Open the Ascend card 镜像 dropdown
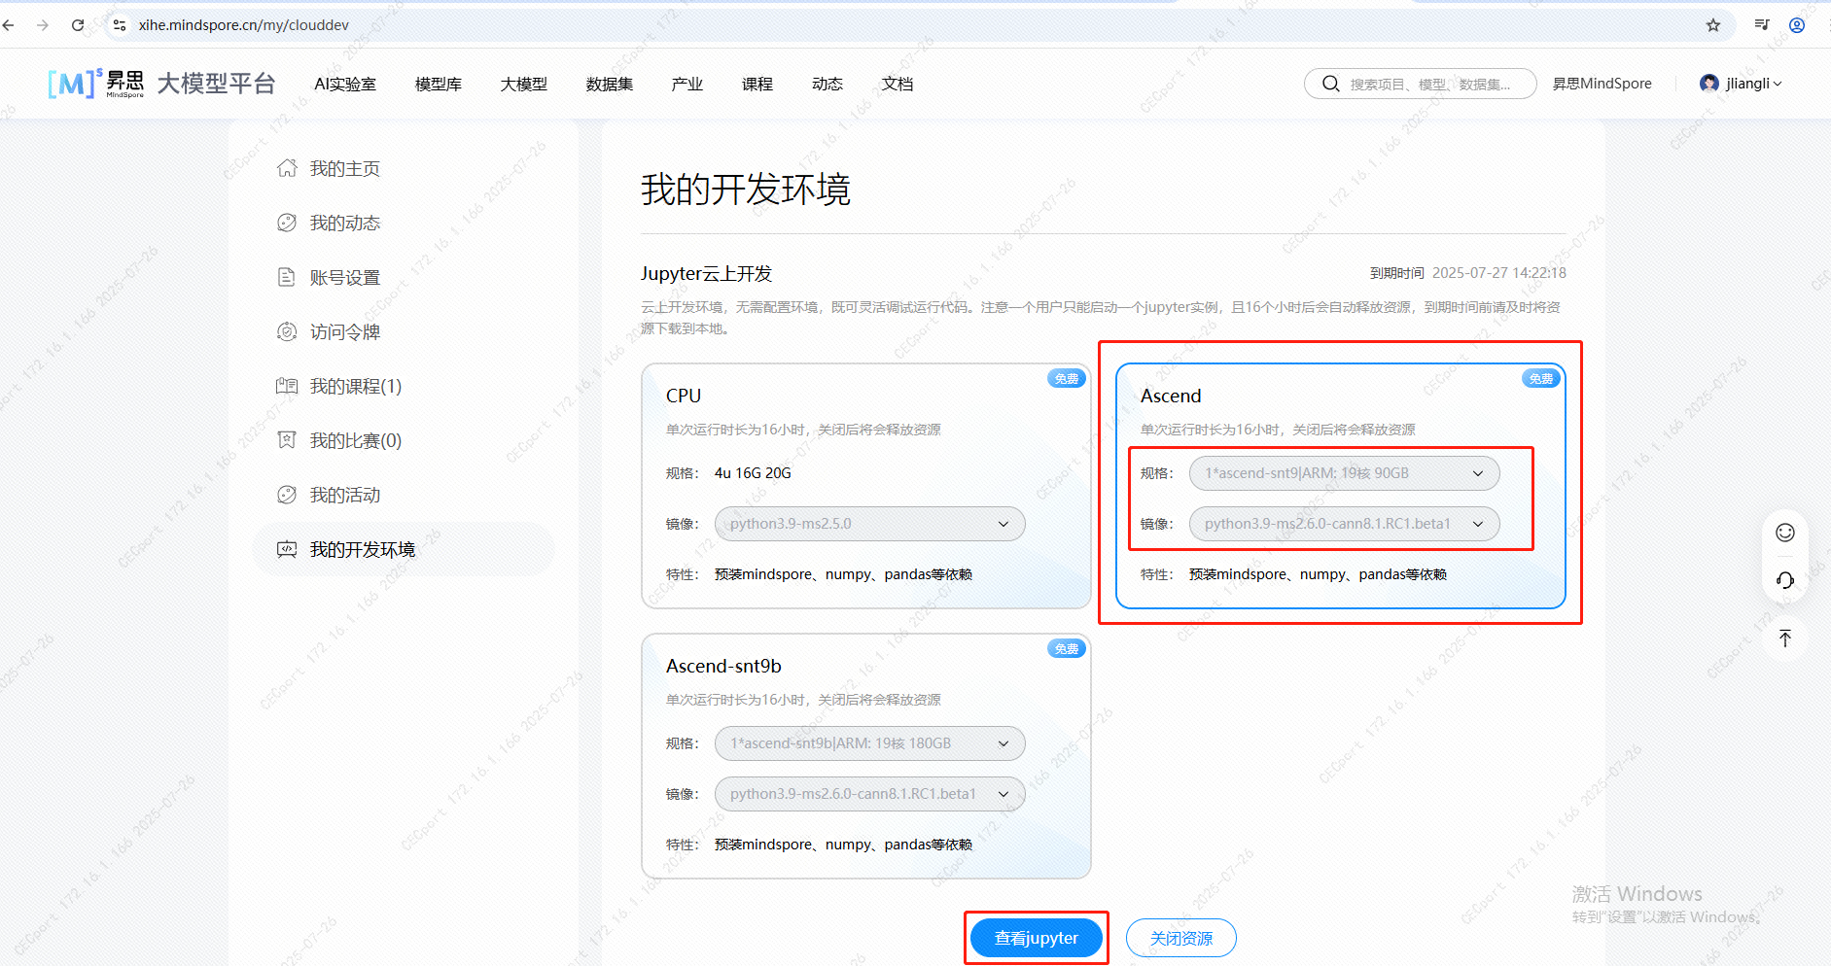Screen dimensions: 1831x966 click(x=1345, y=524)
